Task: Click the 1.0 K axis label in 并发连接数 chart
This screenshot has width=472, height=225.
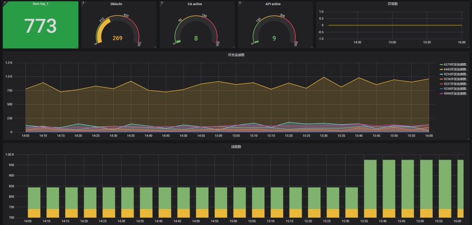Action: [x=9, y=77]
